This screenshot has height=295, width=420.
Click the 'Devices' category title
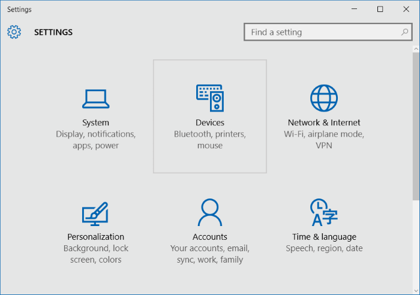(x=210, y=122)
